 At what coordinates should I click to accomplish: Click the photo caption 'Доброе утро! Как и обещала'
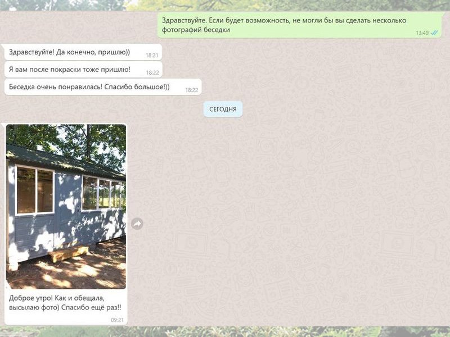[x=57, y=298]
